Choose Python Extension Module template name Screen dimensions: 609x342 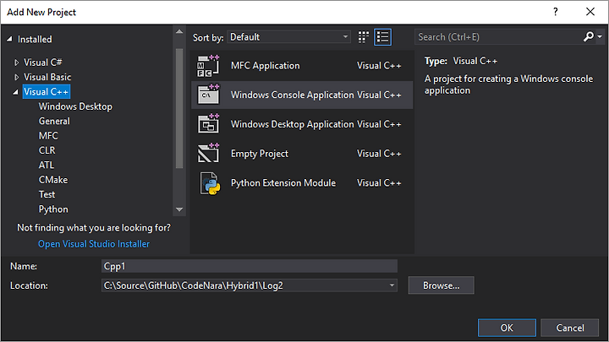(x=283, y=183)
